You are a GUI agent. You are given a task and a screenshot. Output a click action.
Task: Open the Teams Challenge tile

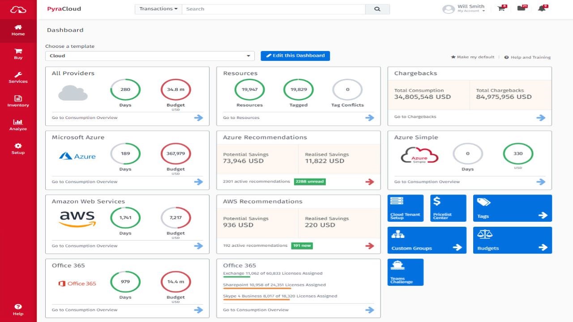click(406, 272)
